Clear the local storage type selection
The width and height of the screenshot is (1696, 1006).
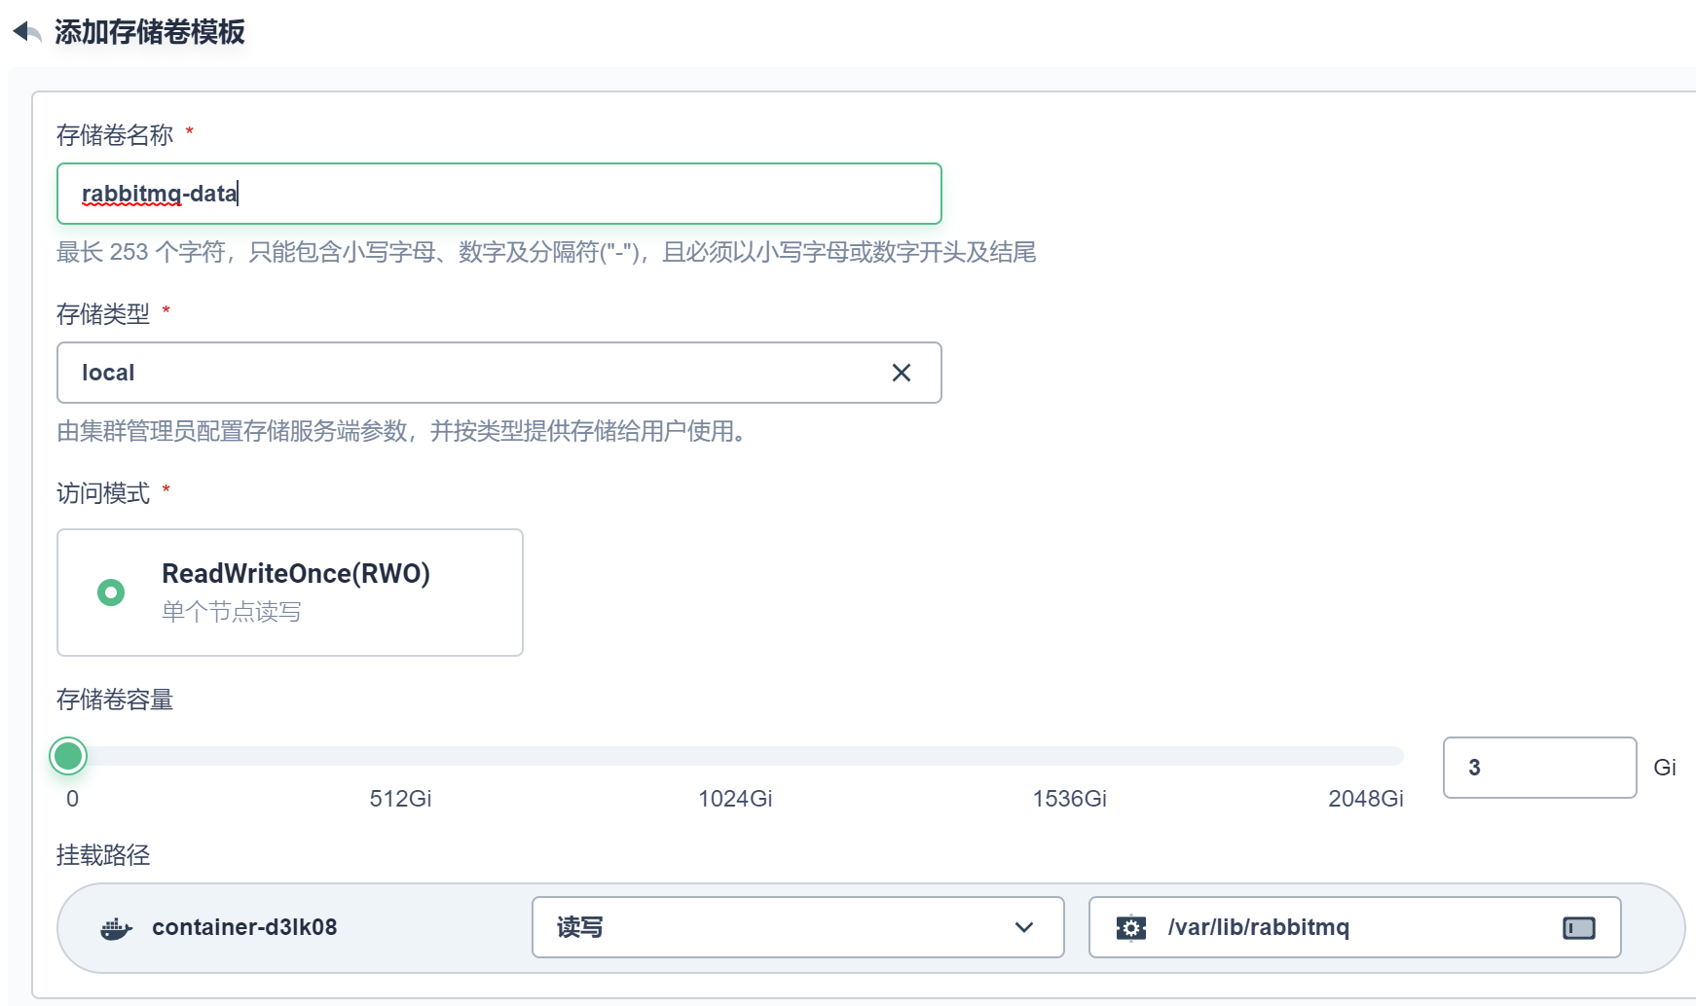902,373
